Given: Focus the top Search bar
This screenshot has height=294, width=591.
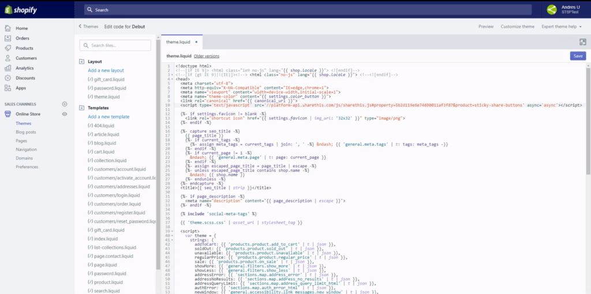Looking at the screenshot, I should tap(308, 10).
